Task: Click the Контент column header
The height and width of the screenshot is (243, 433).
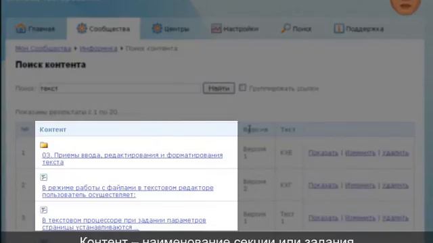Action: click(x=53, y=130)
